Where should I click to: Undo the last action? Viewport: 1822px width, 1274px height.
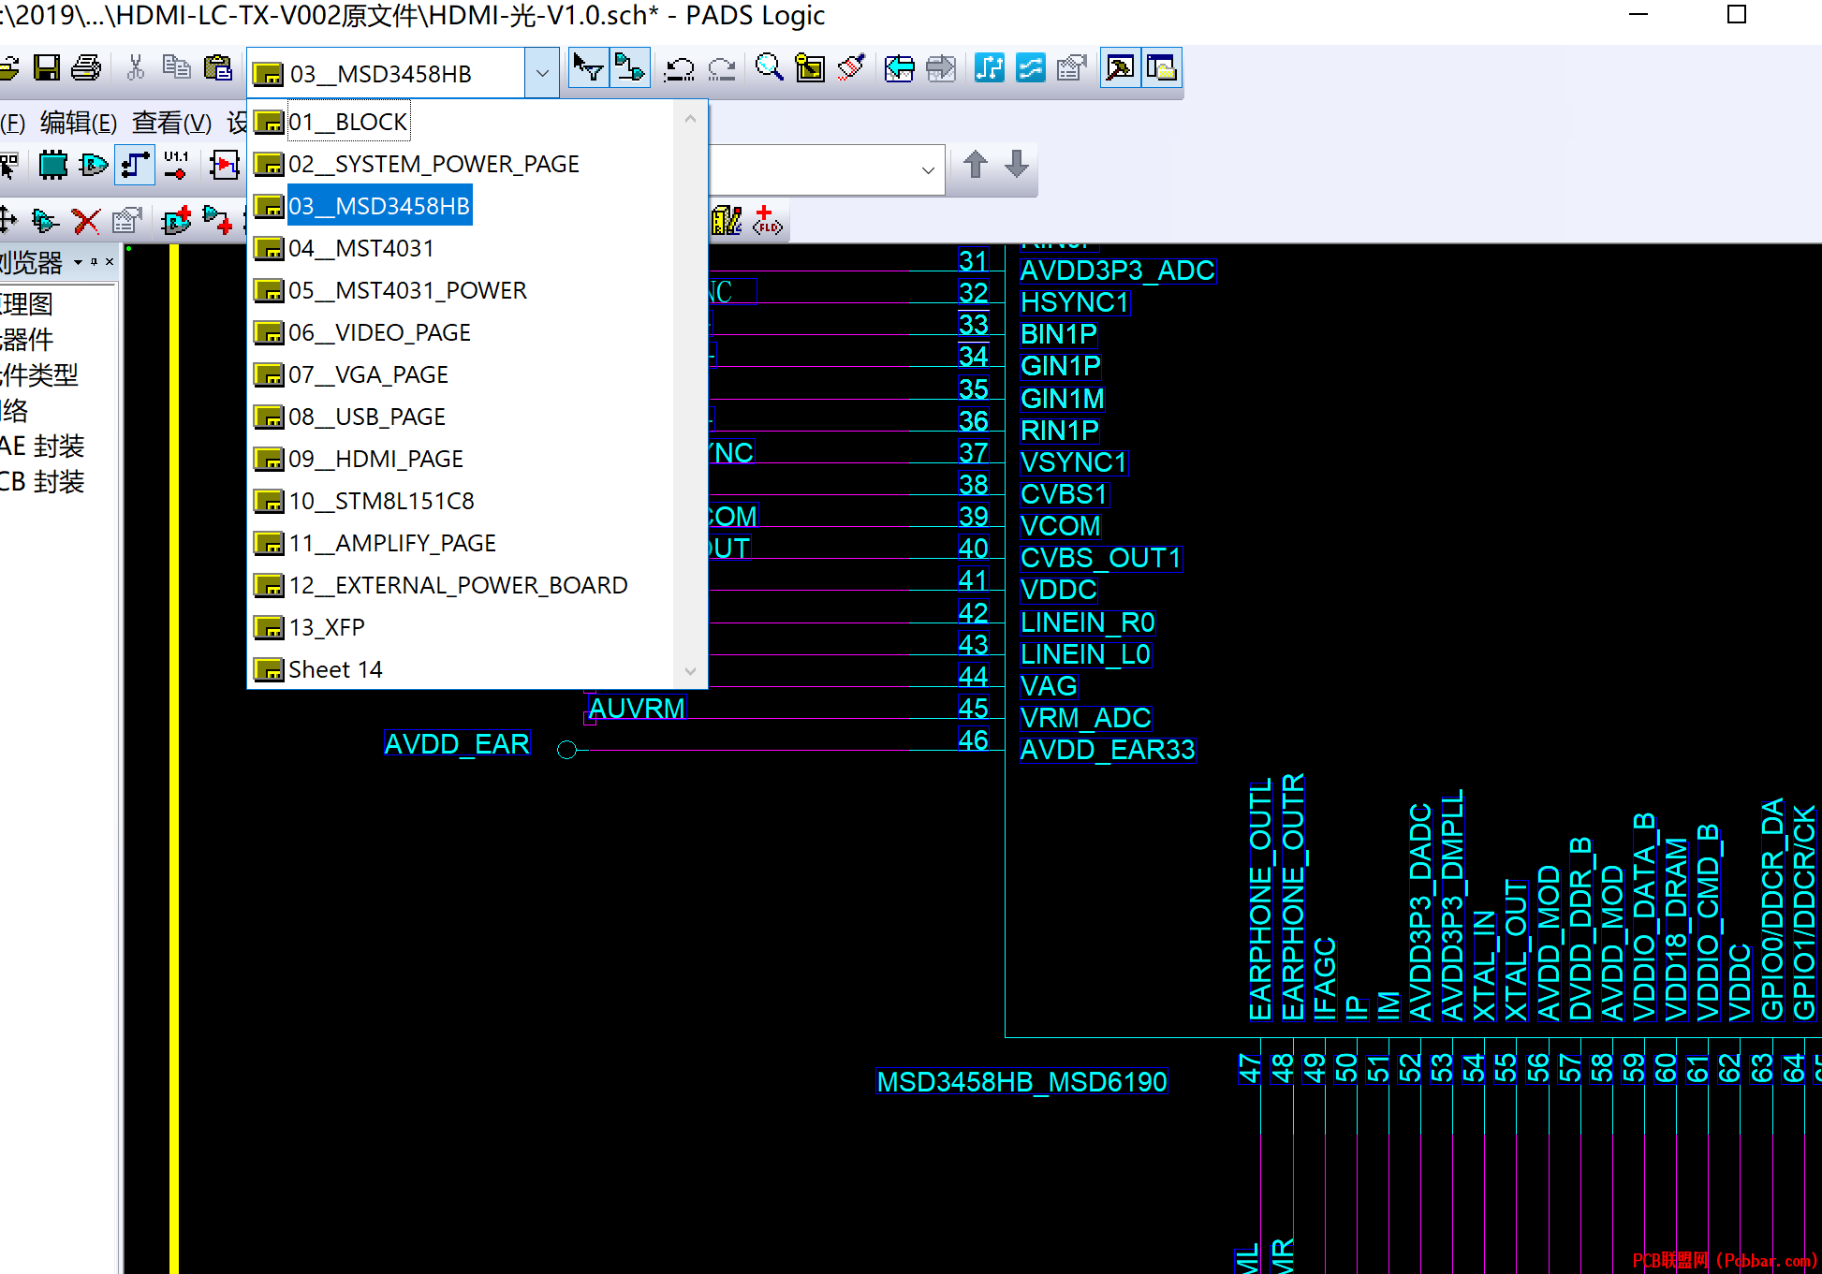pos(679,68)
